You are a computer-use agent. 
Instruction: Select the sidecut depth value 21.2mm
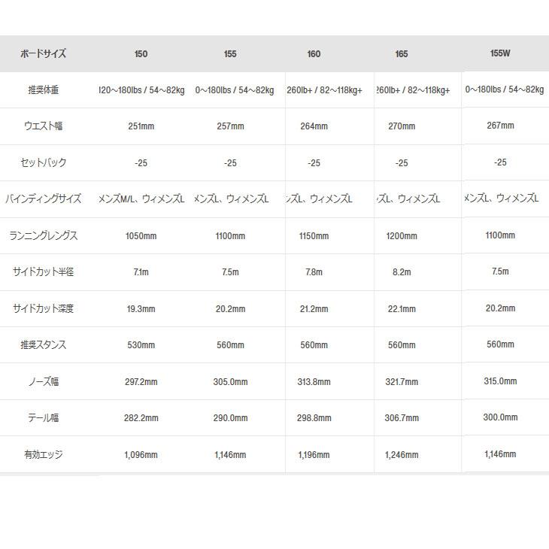pyautogui.click(x=314, y=309)
